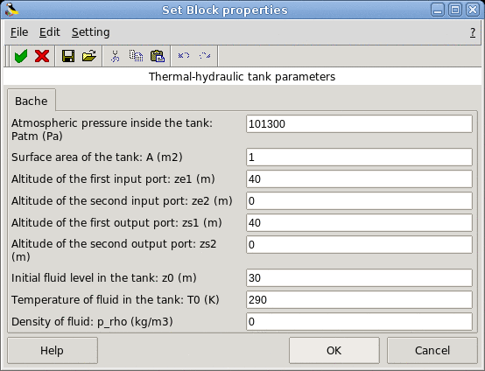This screenshot has height=371, width=485.
Task: Click the redo arrow icon
Action: 205,56
